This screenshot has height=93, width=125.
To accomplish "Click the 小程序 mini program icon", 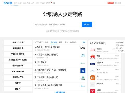I will pyautogui.click(x=117, y=48).
